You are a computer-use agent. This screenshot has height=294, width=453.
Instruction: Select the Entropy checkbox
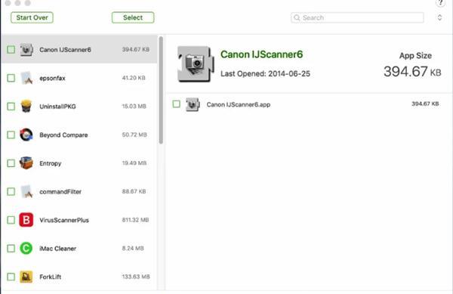[11, 163]
